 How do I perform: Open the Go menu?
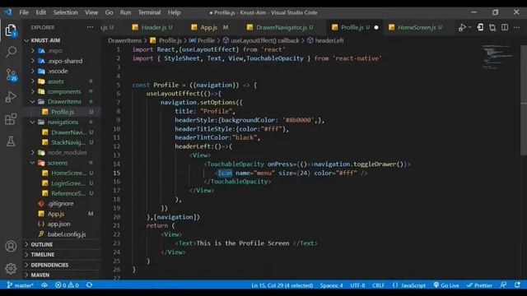click(x=109, y=12)
